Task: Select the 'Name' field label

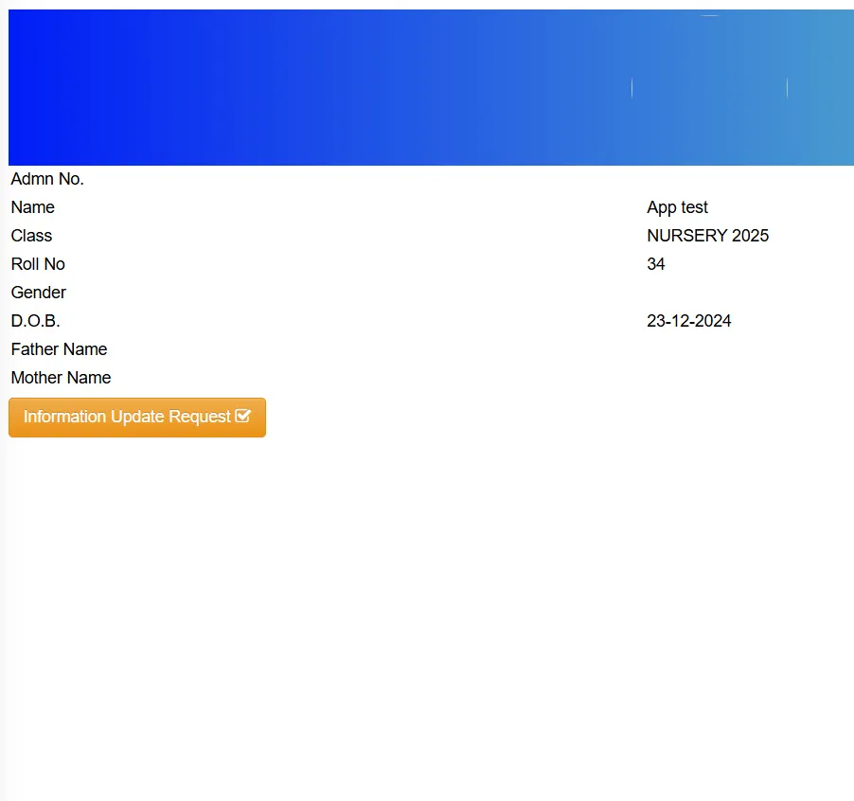Action: (x=33, y=207)
